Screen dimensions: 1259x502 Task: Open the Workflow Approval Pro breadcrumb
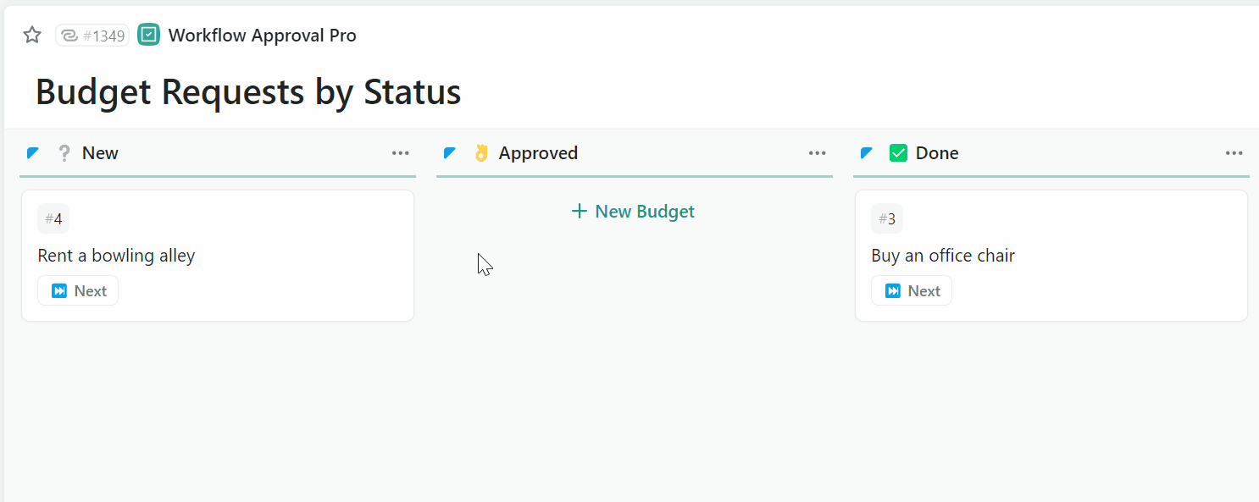pyautogui.click(x=262, y=36)
